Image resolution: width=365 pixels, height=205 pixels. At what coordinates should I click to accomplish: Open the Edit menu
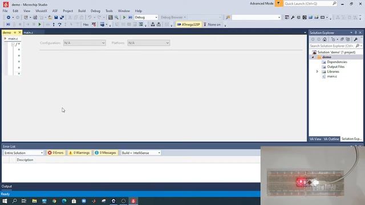tap(15, 11)
